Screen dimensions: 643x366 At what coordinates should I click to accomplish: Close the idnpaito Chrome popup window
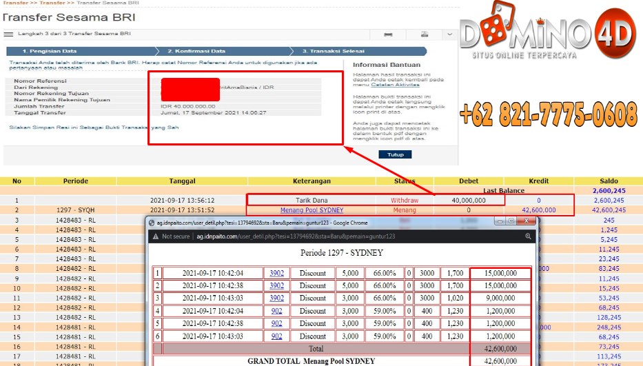[526, 221]
